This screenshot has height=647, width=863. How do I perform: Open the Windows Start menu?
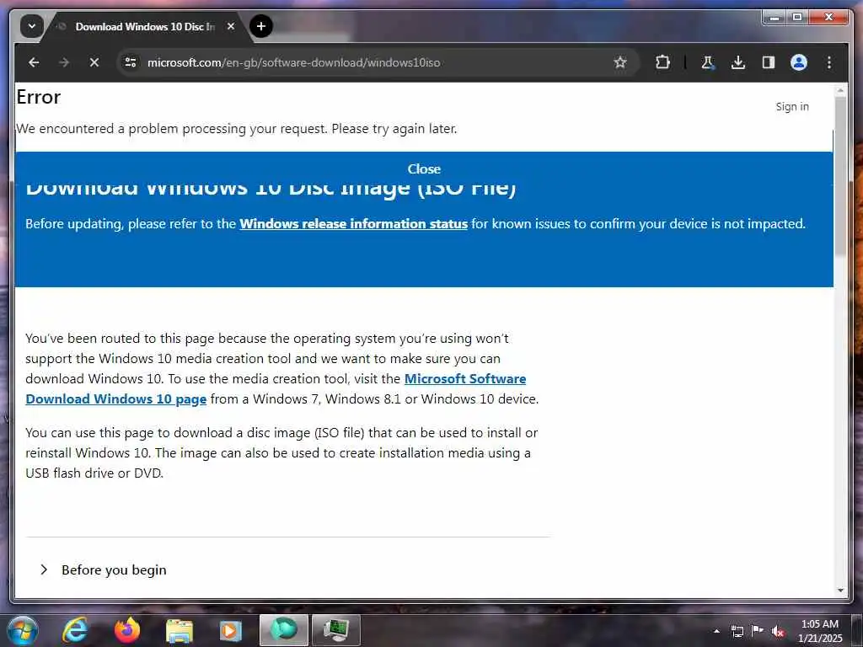23,630
